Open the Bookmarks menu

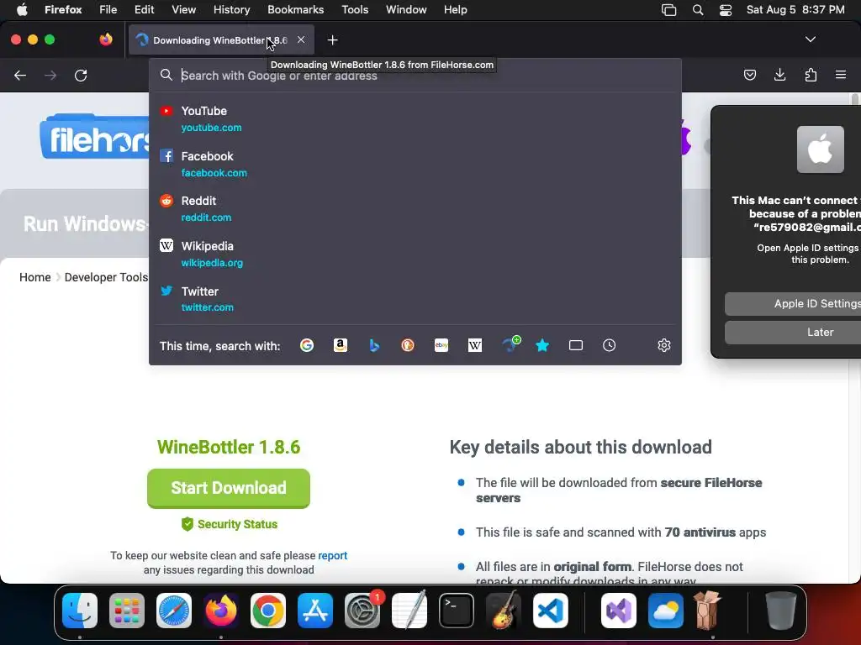coord(296,10)
